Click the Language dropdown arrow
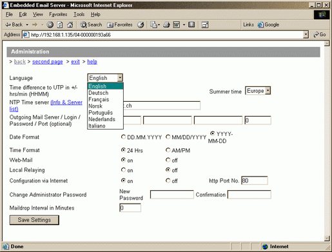The image size is (332, 252). tap(120, 78)
